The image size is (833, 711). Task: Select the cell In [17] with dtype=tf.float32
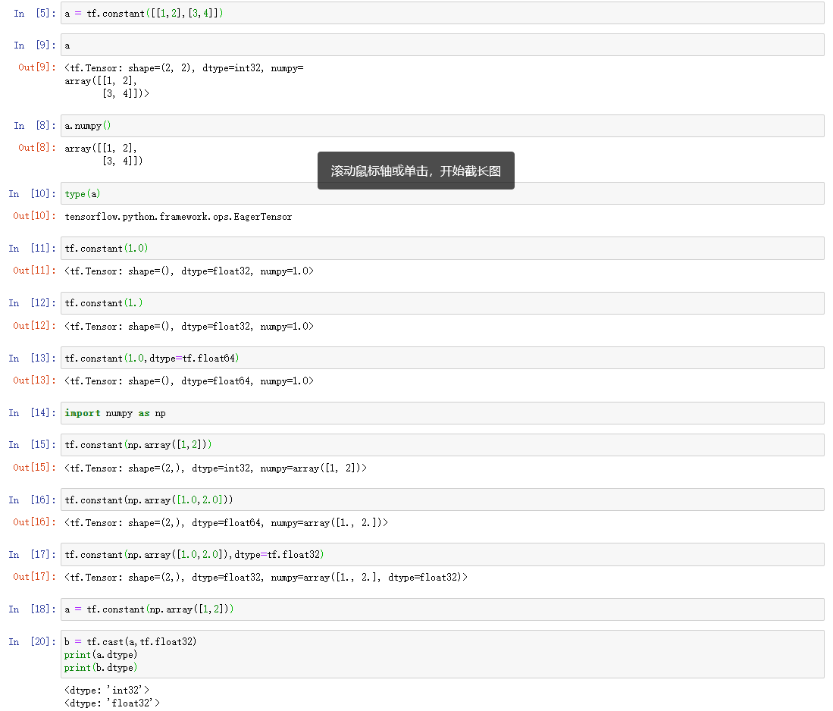(x=442, y=555)
